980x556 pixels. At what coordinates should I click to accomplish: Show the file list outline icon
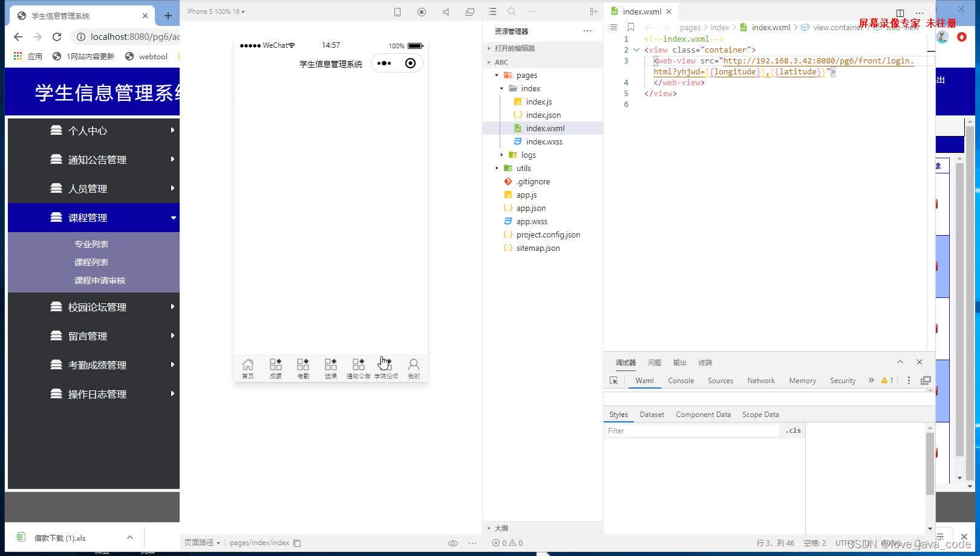(x=492, y=11)
